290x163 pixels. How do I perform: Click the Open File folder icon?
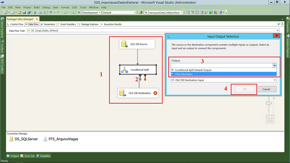coord(20,12)
